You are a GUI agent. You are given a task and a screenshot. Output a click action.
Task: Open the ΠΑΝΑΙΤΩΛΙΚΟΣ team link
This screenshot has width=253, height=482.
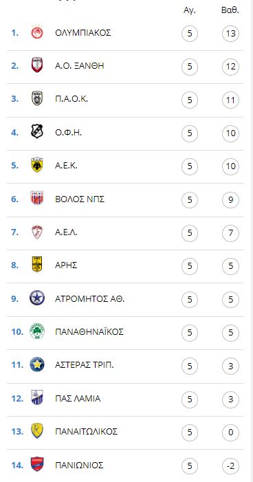pyautogui.click(x=86, y=432)
